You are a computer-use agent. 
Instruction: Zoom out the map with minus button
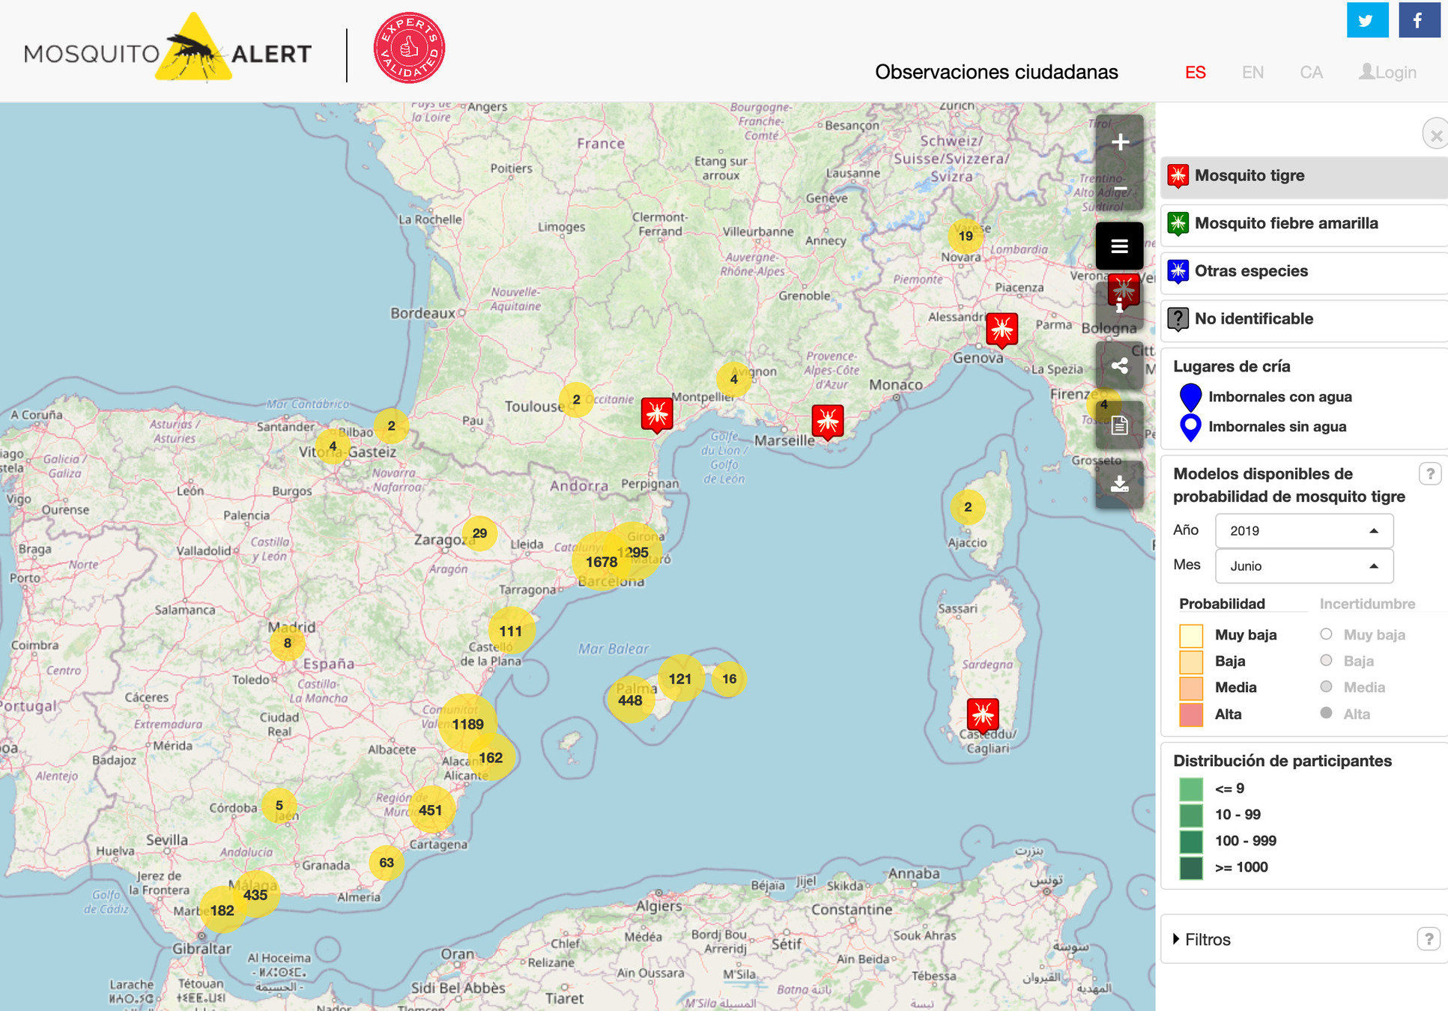(1120, 188)
